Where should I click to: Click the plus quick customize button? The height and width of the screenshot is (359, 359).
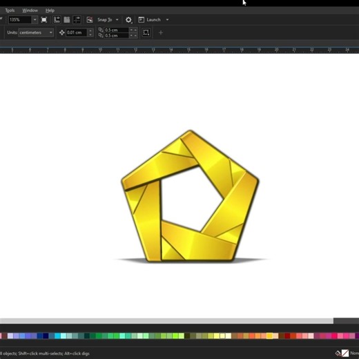[161, 33]
